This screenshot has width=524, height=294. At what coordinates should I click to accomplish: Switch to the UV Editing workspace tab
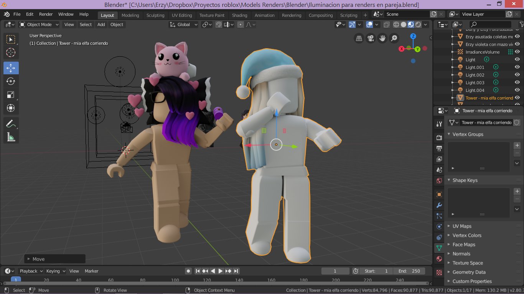click(182, 15)
